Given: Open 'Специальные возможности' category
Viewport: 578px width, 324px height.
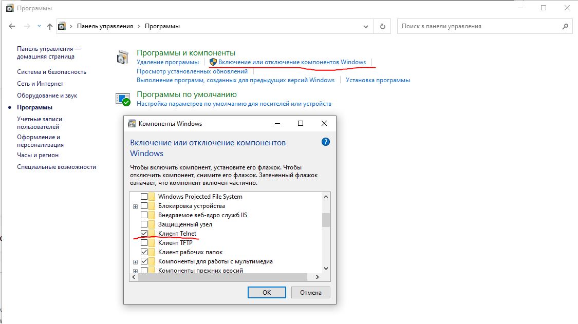Looking at the screenshot, I should [57, 167].
